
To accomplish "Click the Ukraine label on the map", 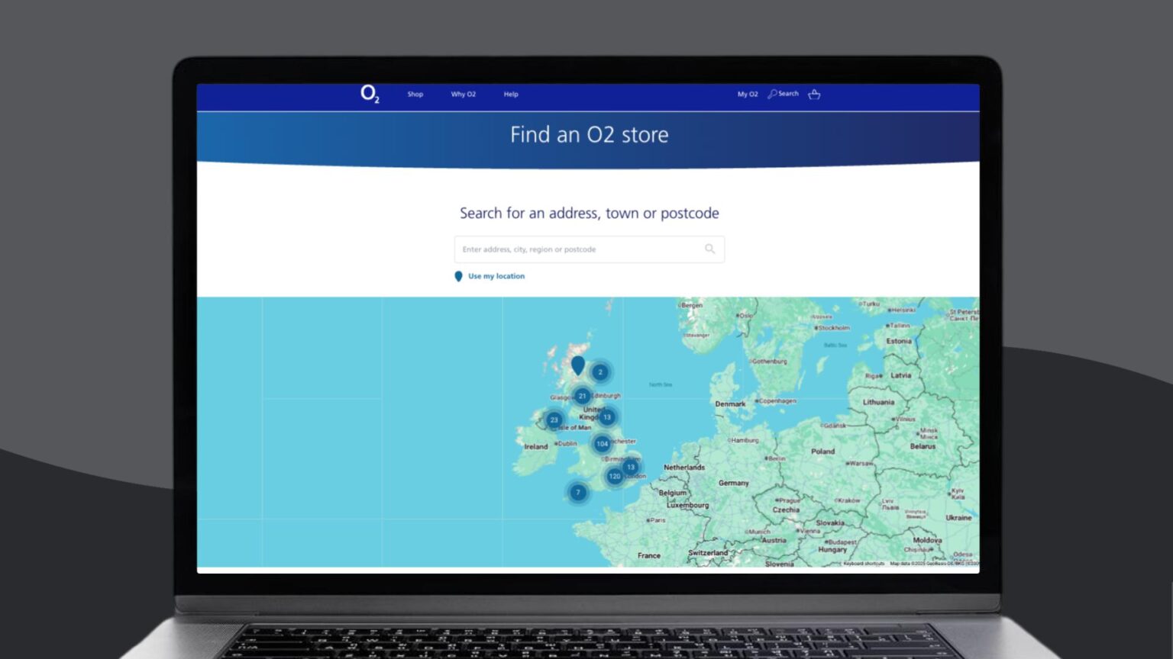I will [x=958, y=518].
